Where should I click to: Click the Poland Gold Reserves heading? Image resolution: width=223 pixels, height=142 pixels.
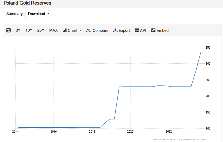tap(27, 3)
